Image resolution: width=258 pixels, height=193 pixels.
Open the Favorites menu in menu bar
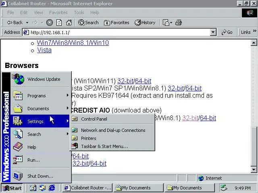58,12
